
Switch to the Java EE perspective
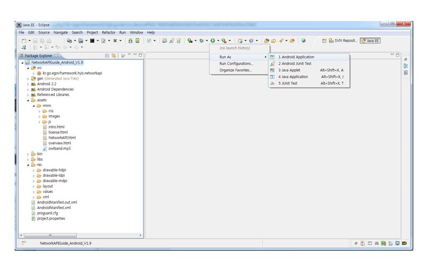coord(370,41)
